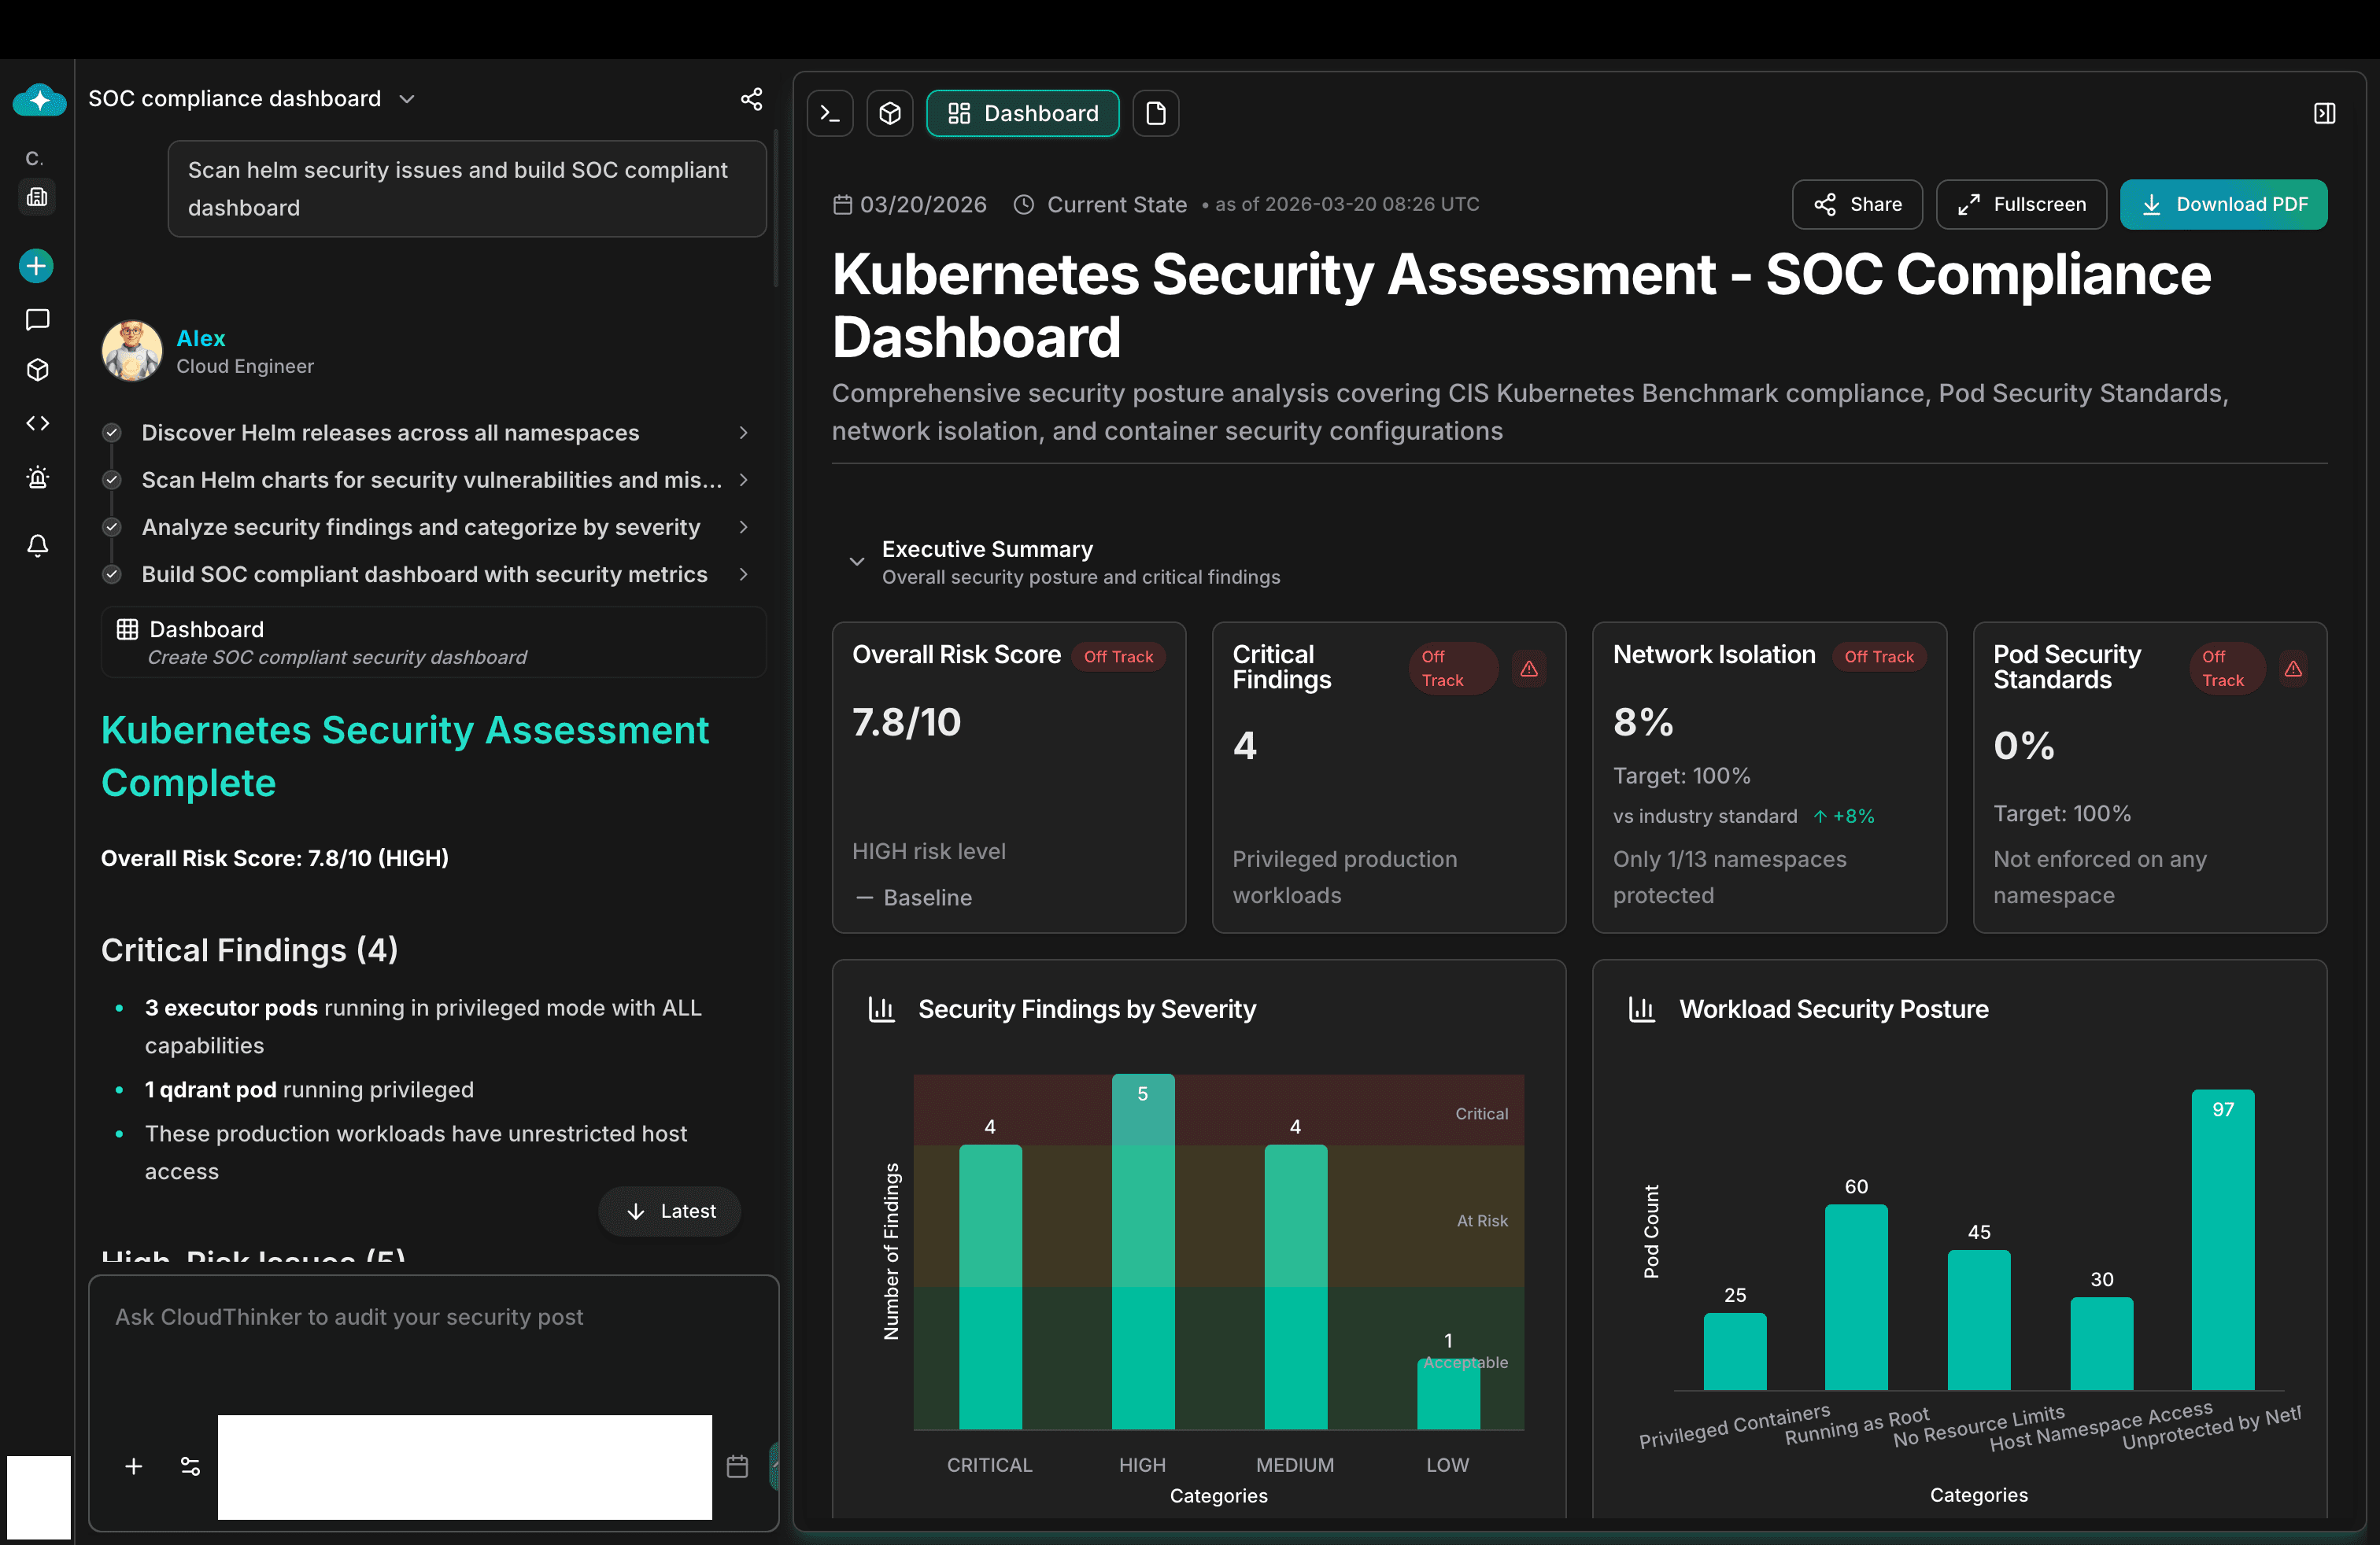Expand the Analyze security findings step
Screen dimensions: 2380x1545
pos(743,526)
